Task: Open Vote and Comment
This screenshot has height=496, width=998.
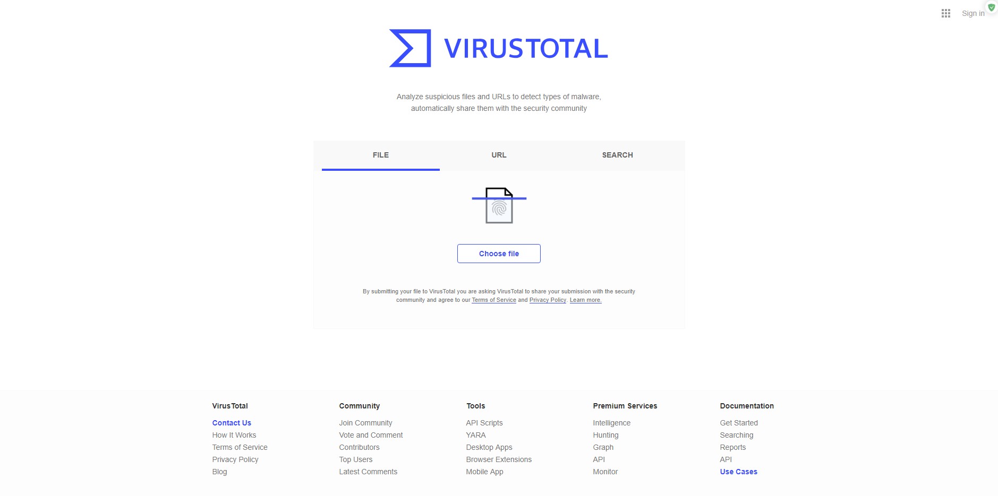Action: (x=371, y=435)
